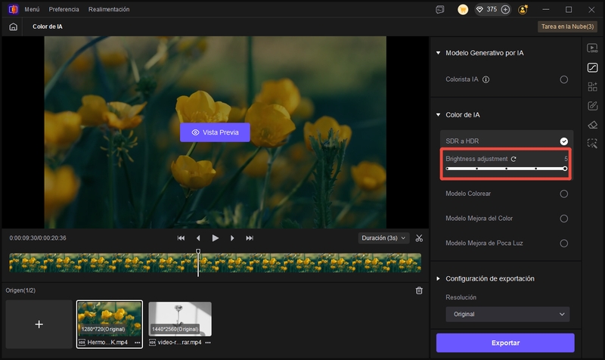Delete source with trash icon
Image resolution: width=605 pixels, height=360 pixels.
[419, 290]
